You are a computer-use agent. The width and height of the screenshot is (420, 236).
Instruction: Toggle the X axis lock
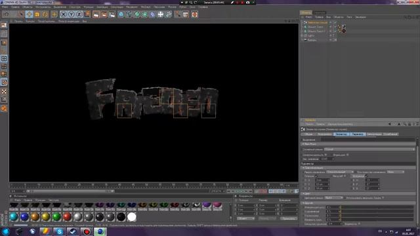tap(63, 14)
